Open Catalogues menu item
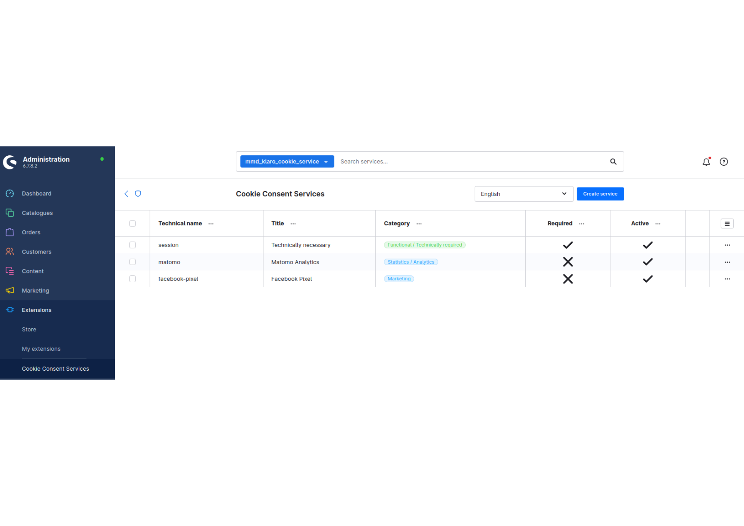The height and width of the screenshot is (526, 744). click(58, 213)
